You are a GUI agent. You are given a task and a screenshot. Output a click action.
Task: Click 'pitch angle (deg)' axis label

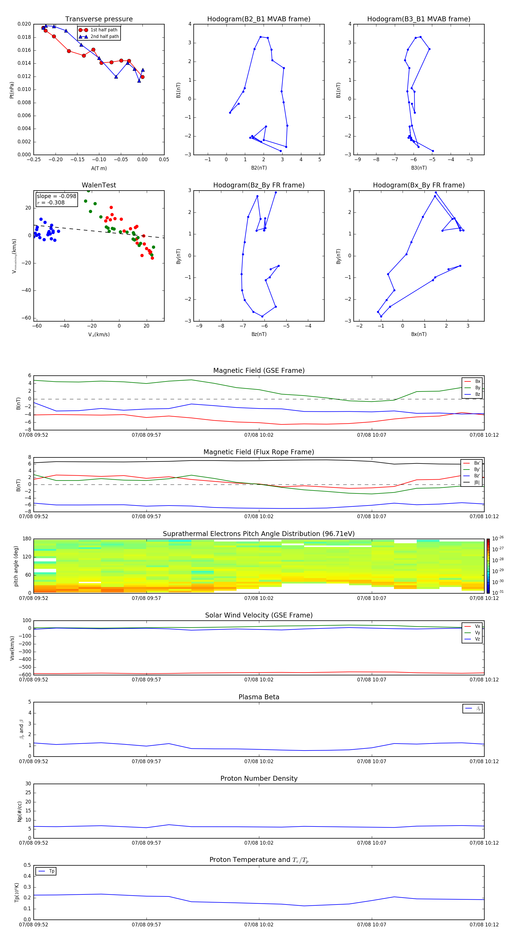click(x=16, y=566)
